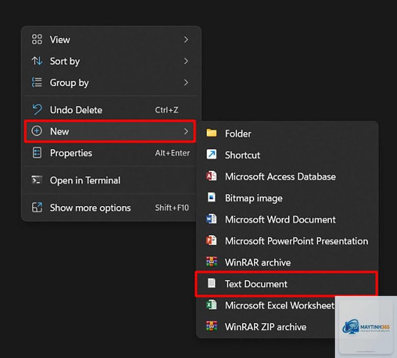Expand the New submenu chevron

[186, 131]
